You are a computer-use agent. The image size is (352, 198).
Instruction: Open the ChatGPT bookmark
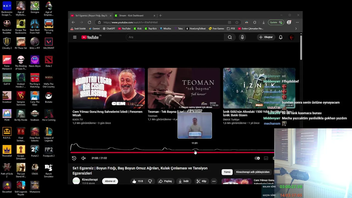coord(109,29)
